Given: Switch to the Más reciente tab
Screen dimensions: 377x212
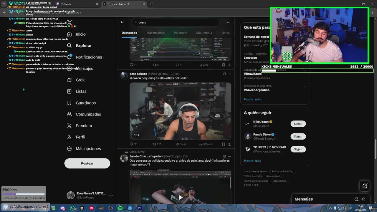Looking at the screenshot, I should pos(156,33).
